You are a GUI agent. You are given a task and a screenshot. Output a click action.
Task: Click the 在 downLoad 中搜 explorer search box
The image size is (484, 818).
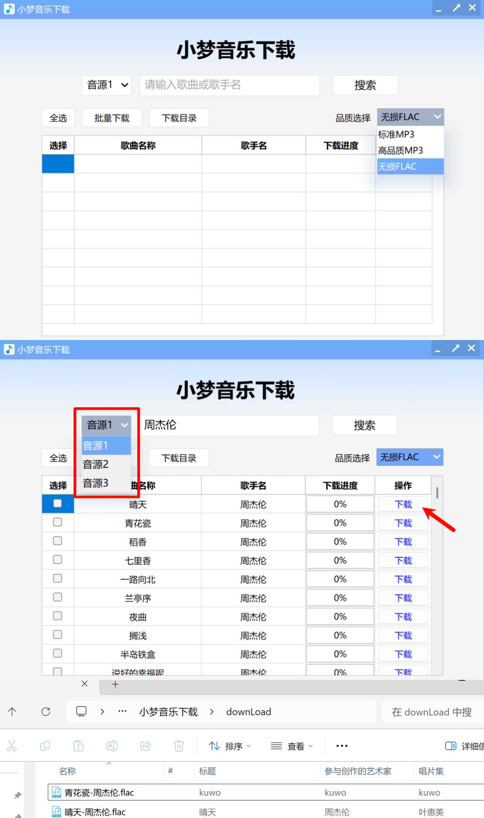tap(433, 712)
